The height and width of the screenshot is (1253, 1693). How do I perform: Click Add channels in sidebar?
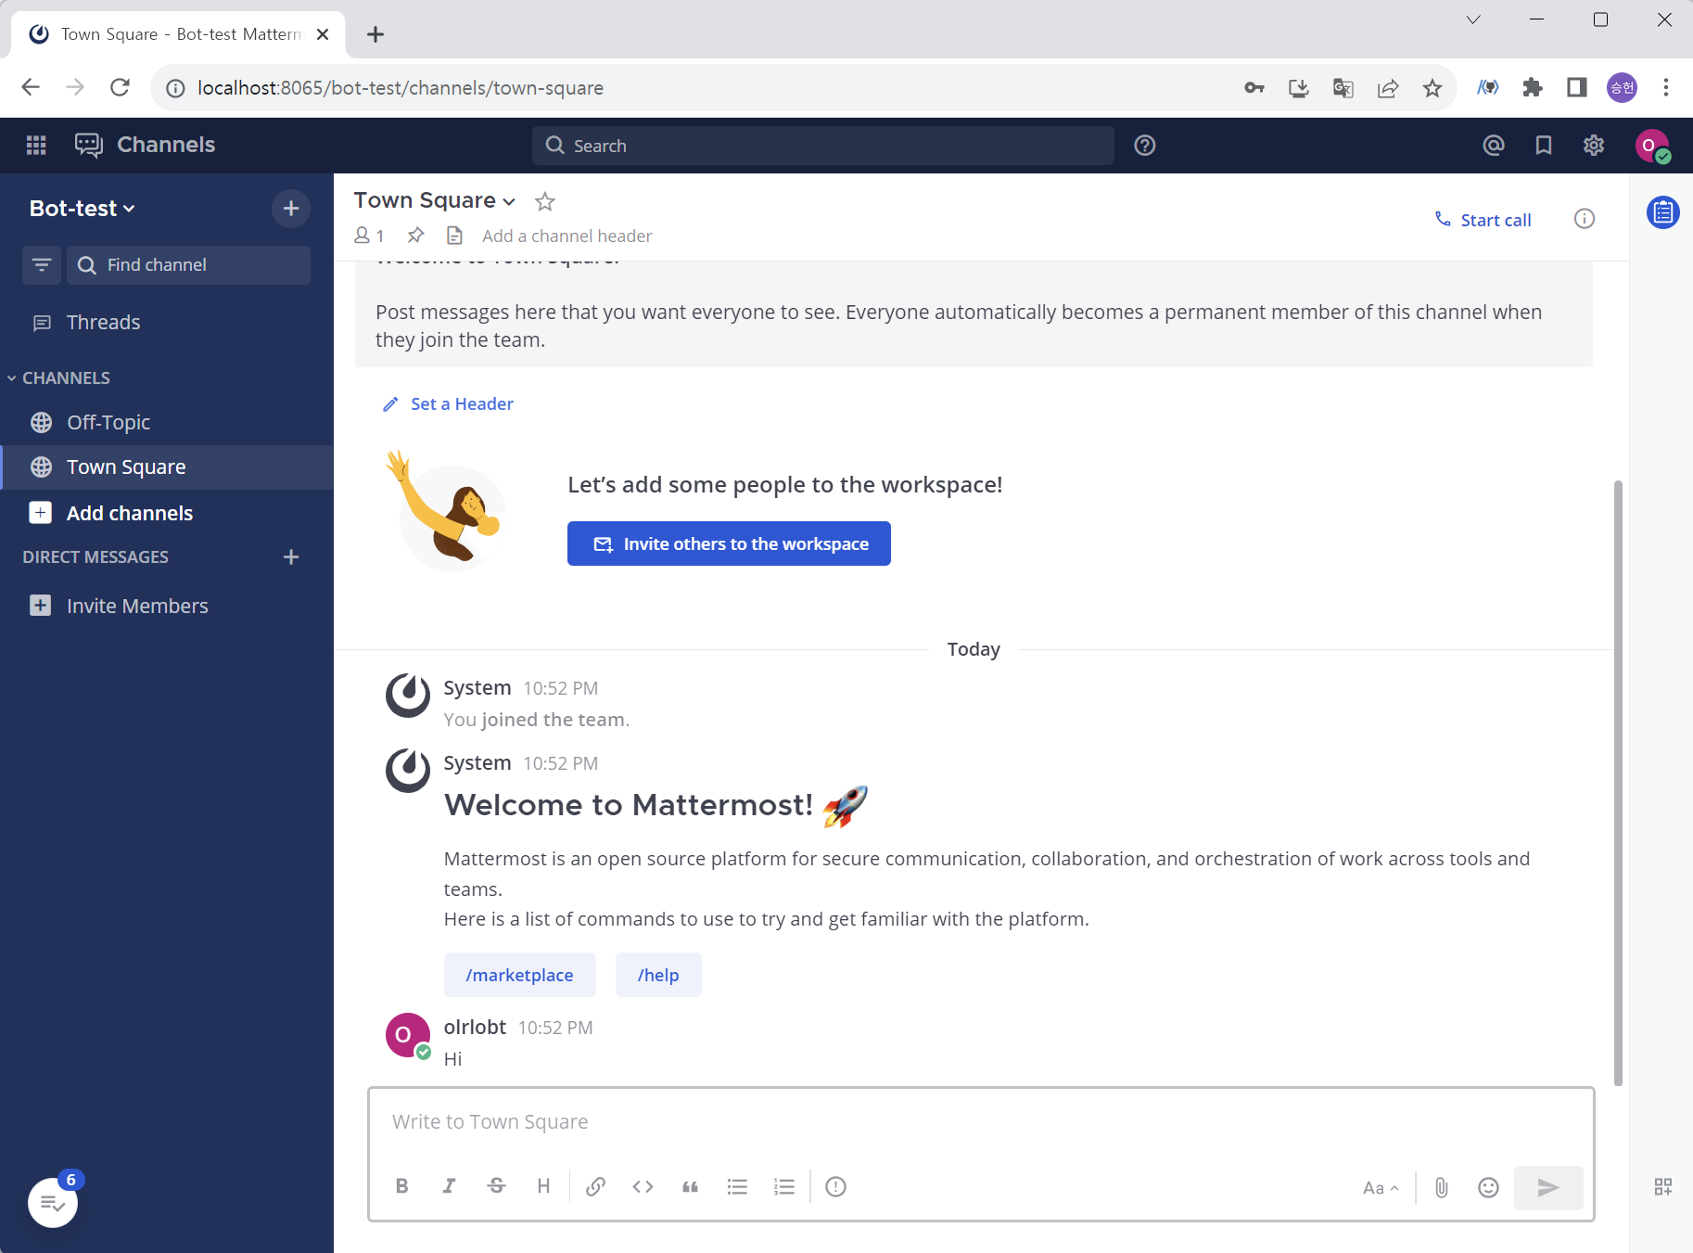point(167,513)
